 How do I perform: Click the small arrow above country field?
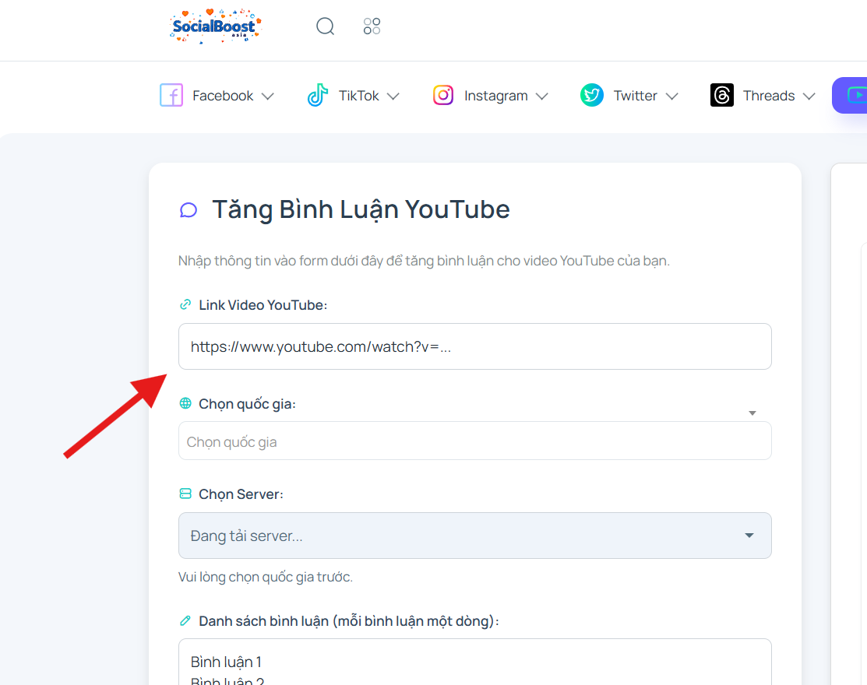pyautogui.click(x=752, y=413)
